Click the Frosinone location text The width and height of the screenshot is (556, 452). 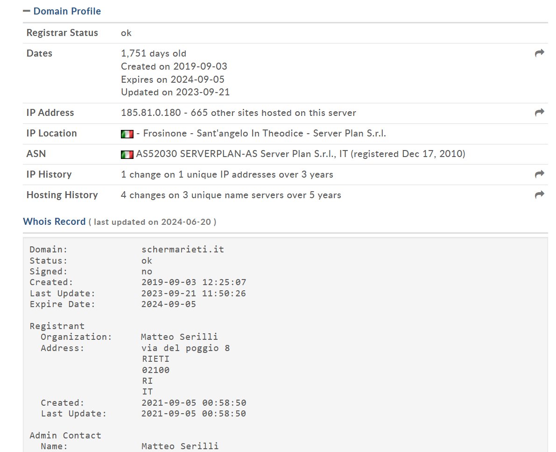(165, 133)
